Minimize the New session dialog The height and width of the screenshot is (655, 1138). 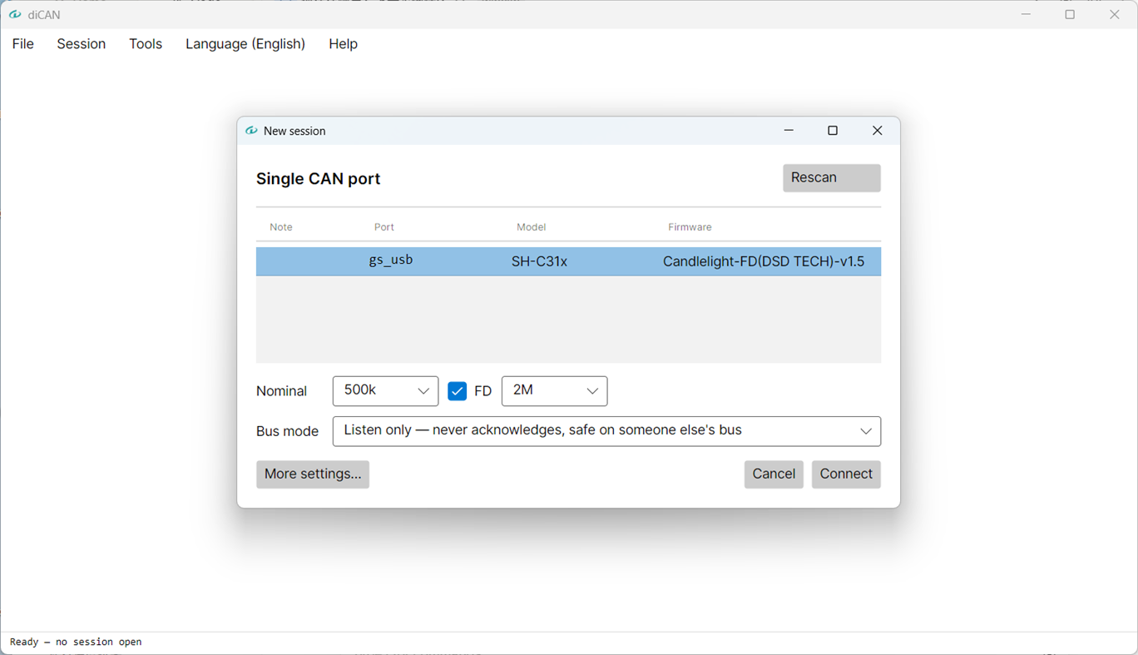(789, 131)
